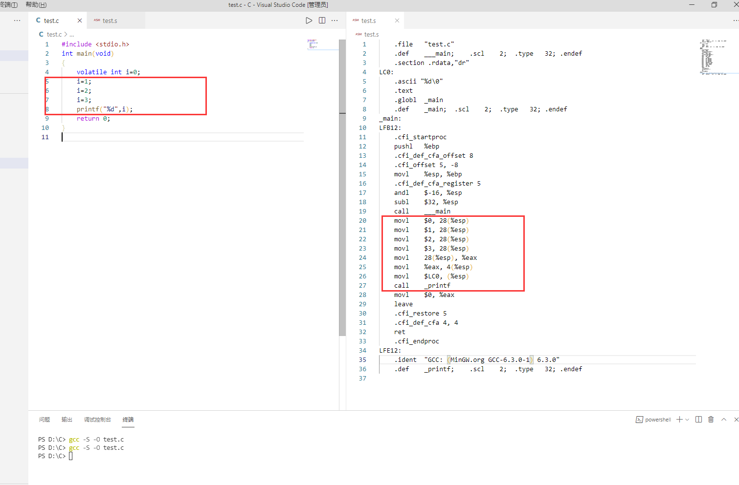
Task: Click '.cfi_endproc' line in test.s
Action: 417,341
